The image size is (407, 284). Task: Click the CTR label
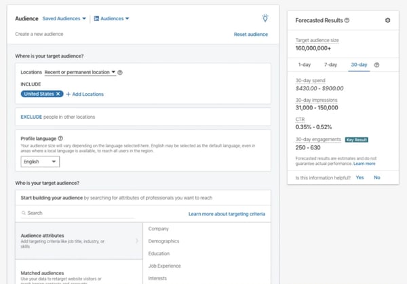pyautogui.click(x=300, y=120)
